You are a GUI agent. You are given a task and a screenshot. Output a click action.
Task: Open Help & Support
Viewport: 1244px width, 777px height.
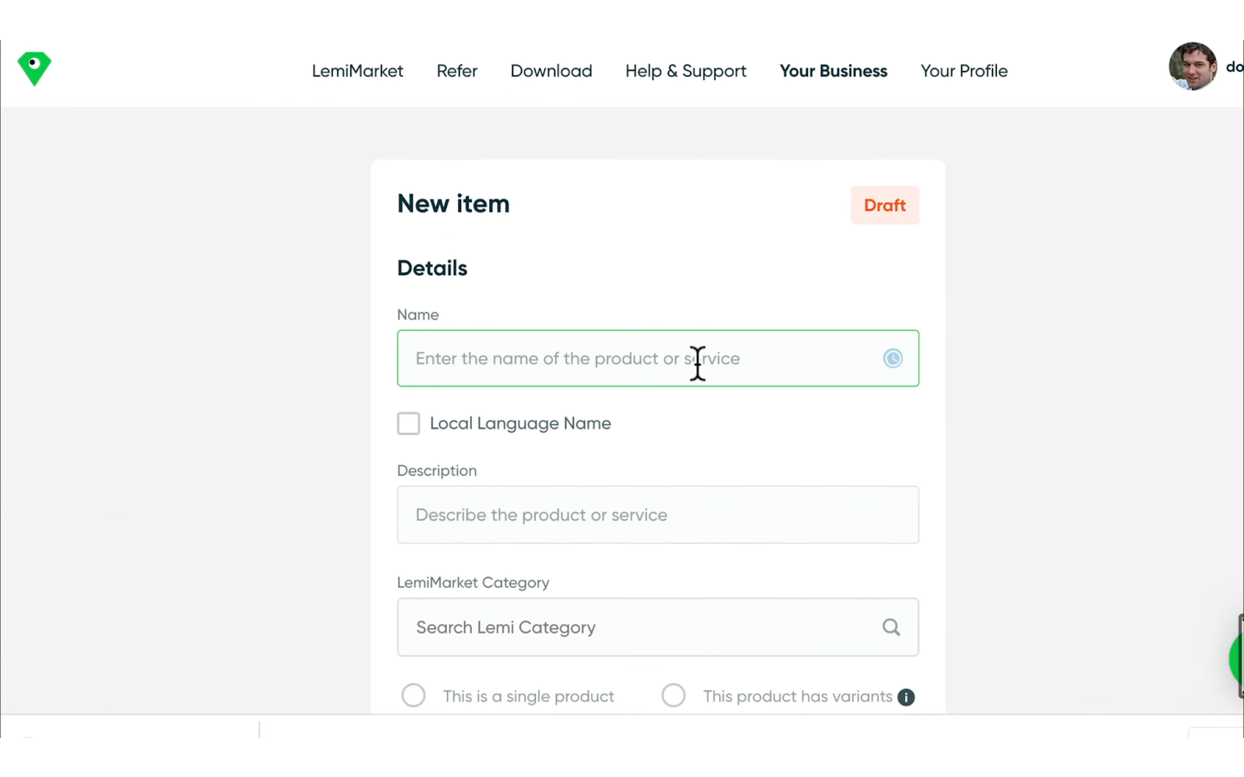(686, 71)
